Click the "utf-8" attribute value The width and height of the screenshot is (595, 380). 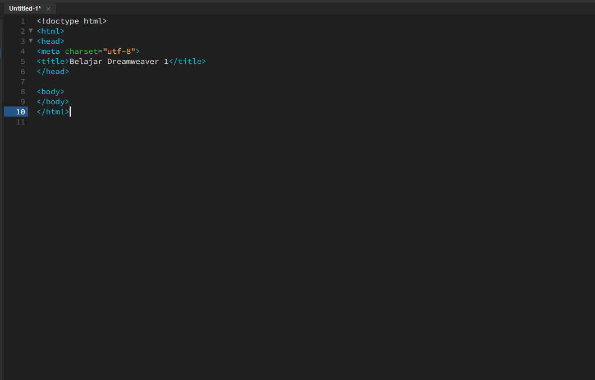click(x=119, y=52)
